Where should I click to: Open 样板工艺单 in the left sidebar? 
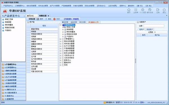pyautogui.click(x=9, y=19)
